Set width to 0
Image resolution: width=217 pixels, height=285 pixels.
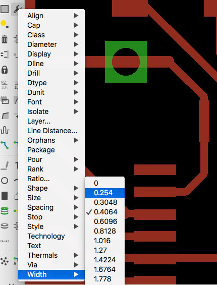click(105, 183)
